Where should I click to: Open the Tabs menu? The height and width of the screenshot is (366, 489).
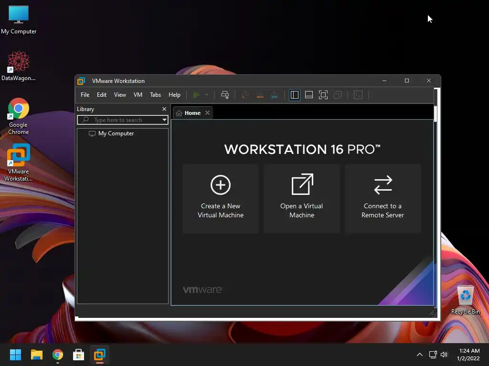pyautogui.click(x=155, y=95)
